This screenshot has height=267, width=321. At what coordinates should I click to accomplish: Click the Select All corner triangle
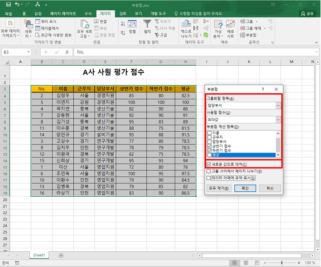click(x=7, y=62)
